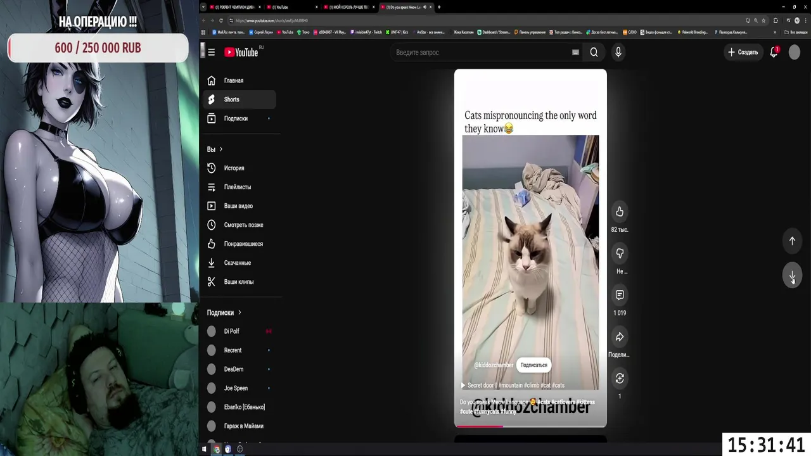Switch to the МОЙ КОРОЛЬ ЛУЧШЕ browser tab
The height and width of the screenshot is (456, 811).
pos(348,7)
